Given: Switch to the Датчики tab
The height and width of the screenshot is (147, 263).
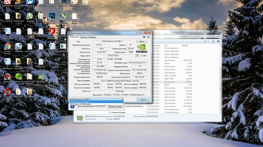Looking at the screenshot, I should tap(83, 37).
